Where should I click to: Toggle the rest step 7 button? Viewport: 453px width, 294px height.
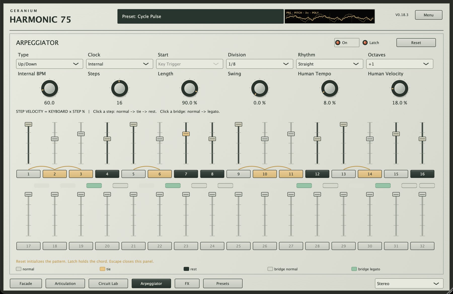coord(186,174)
